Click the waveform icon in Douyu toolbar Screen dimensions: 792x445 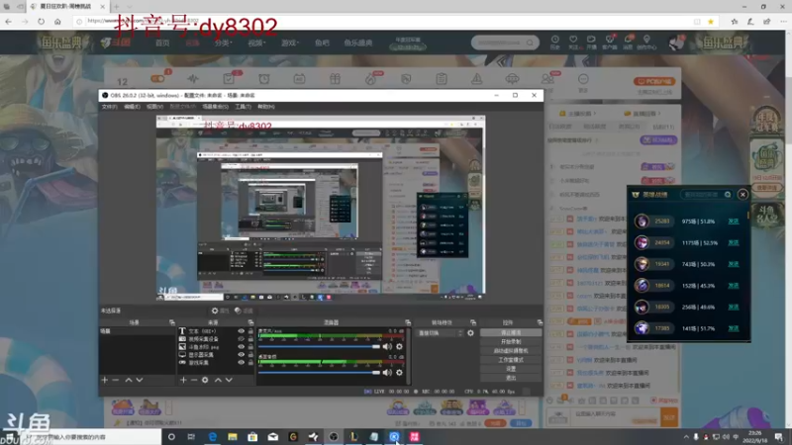[x=193, y=79]
